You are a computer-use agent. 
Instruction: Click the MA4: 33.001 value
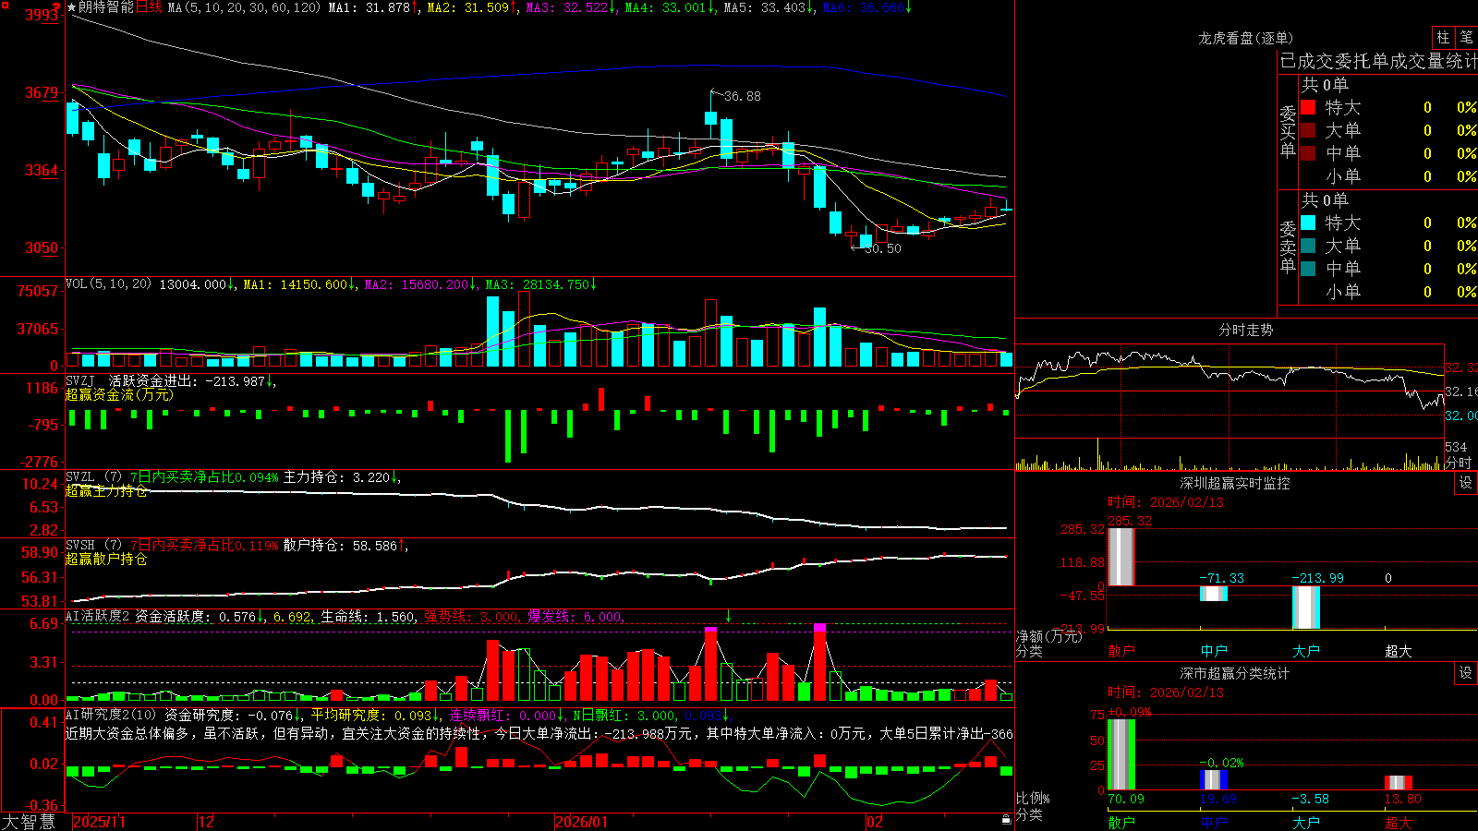click(x=670, y=7)
